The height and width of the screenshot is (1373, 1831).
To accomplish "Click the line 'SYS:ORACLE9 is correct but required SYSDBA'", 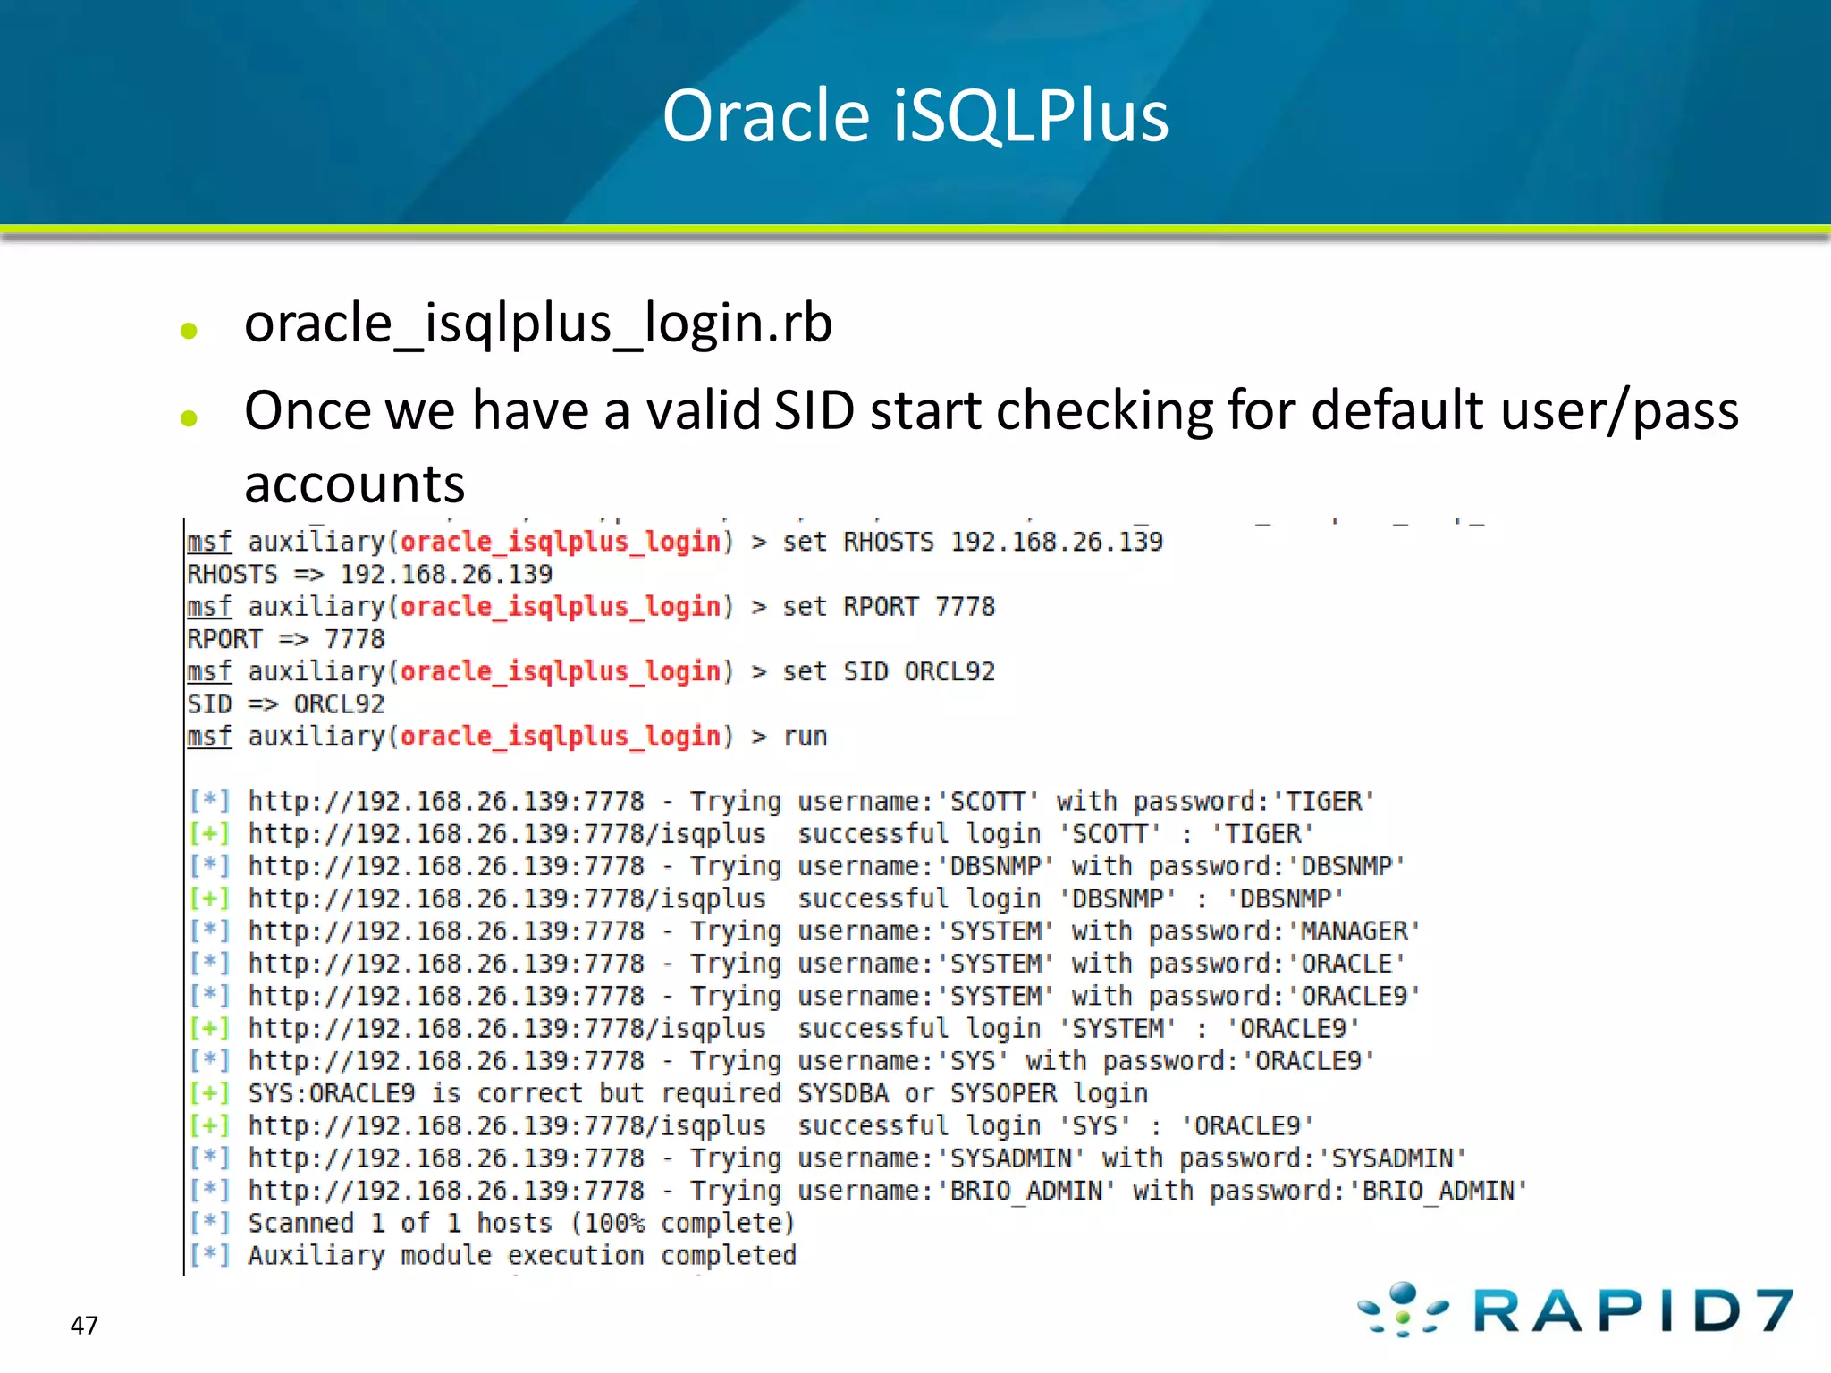I will pos(668,1093).
